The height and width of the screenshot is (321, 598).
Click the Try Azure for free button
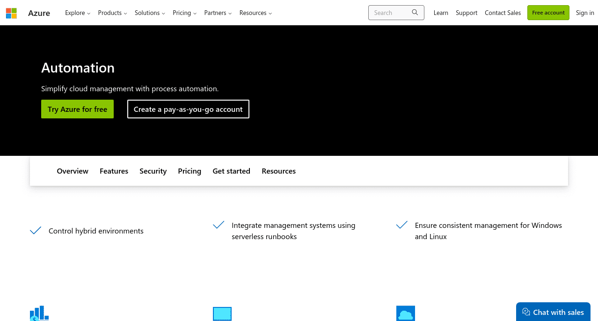click(x=77, y=109)
